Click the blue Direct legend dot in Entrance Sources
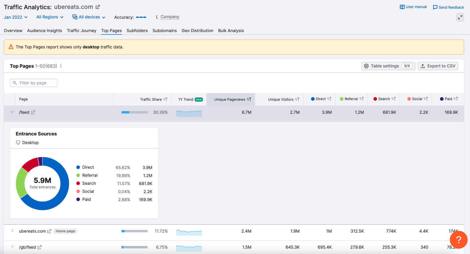Viewport: 470px width, 254px height. [x=78, y=167]
